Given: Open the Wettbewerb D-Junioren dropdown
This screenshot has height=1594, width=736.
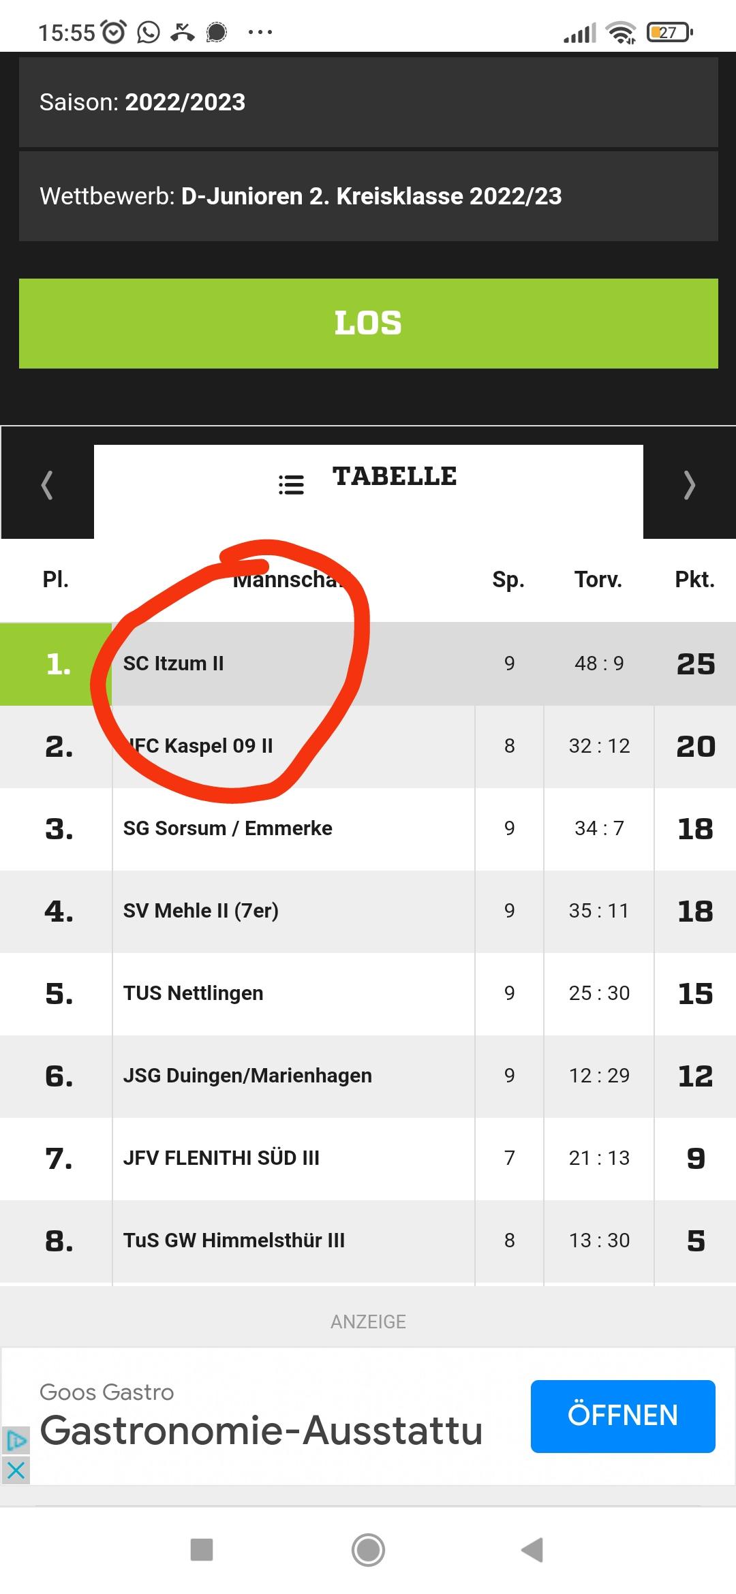Looking at the screenshot, I should 368,196.
